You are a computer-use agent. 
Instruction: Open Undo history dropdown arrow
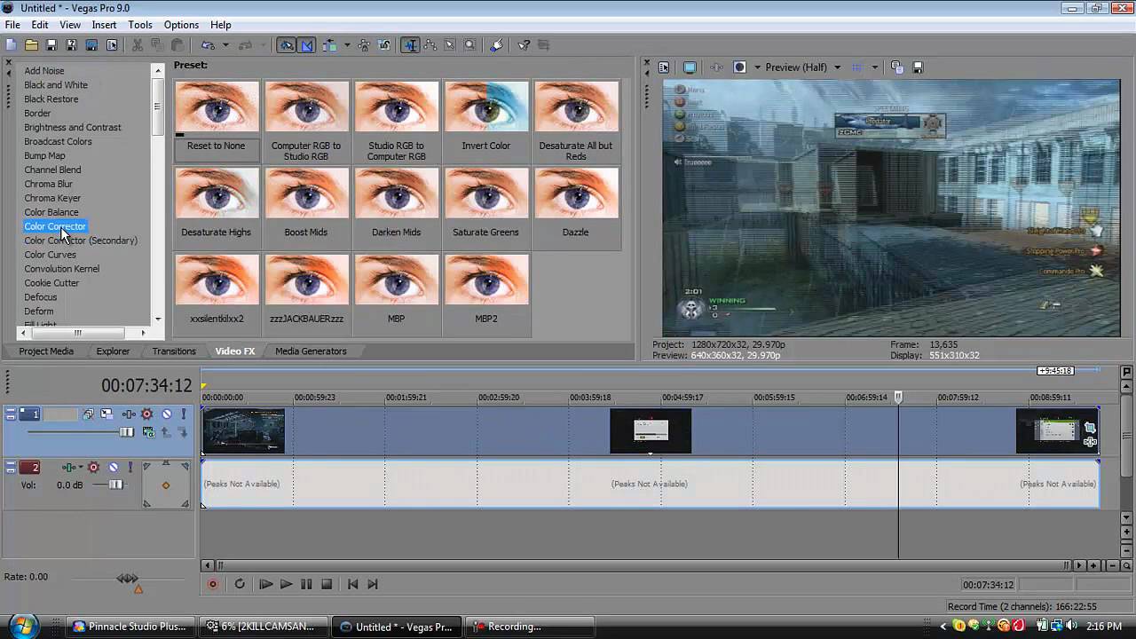[x=225, y=45]
